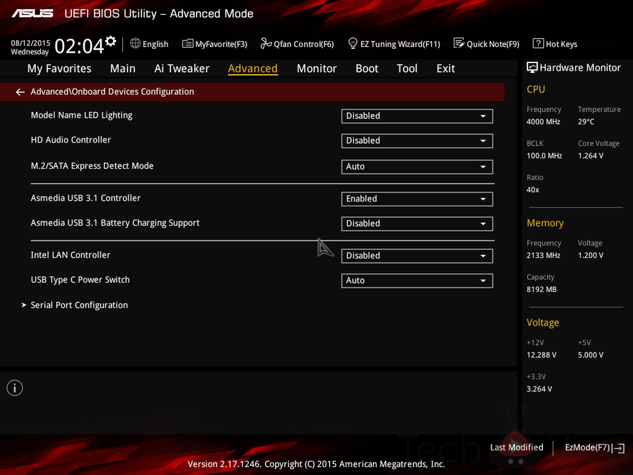The image size is (633, 475).
Task: Open MyFavorite(F3) text button
Action: coord(221,44)
